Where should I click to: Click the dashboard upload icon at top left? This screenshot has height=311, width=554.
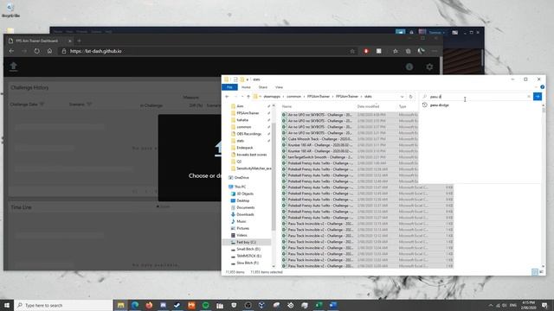[x=14, y=67]
